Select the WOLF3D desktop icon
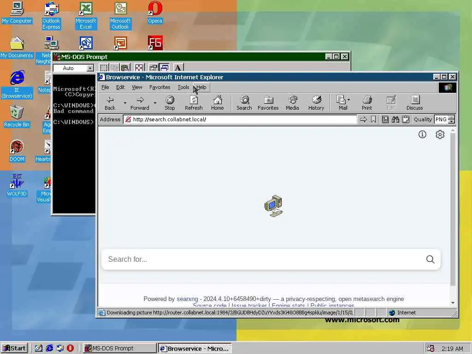 17,185
